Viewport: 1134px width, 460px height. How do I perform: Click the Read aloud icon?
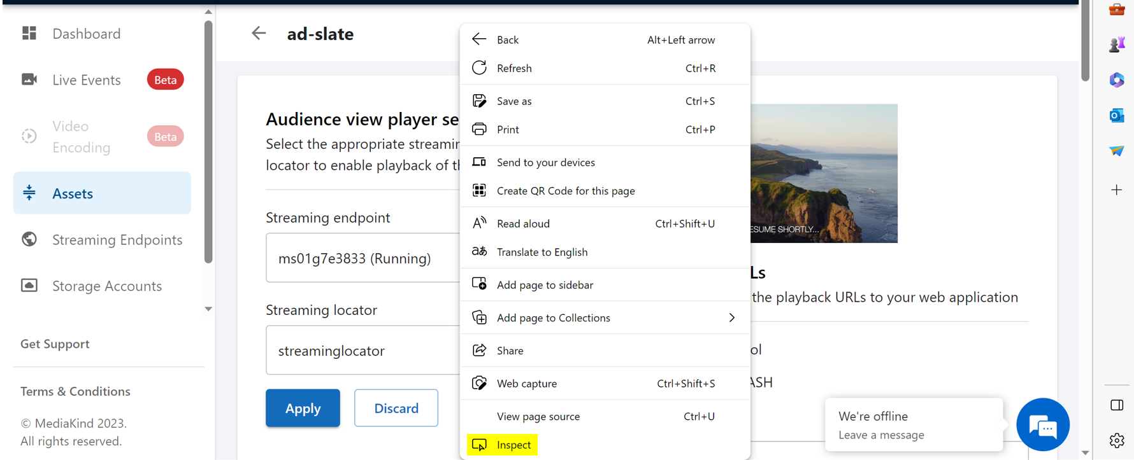coord(479,223)
